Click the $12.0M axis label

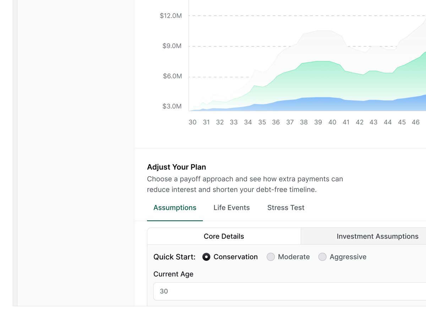coord(171,16)
